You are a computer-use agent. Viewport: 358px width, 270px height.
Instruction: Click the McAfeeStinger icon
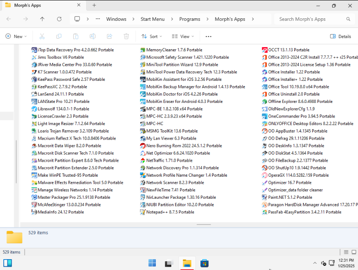click(34, 205)
